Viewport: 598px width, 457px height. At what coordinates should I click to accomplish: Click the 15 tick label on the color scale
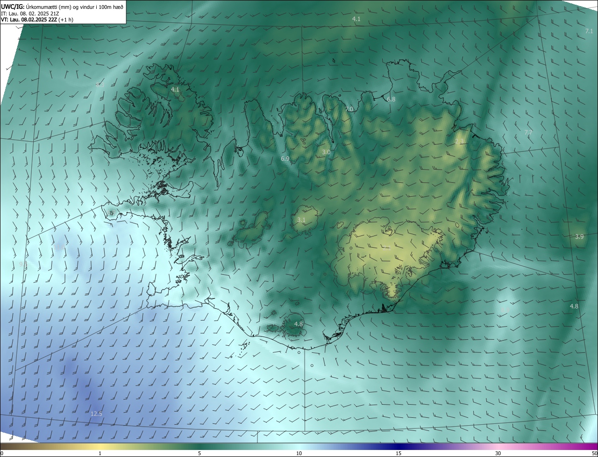399,453
